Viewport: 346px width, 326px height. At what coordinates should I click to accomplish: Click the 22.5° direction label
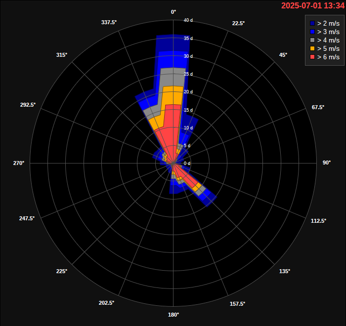click(238, 23)
